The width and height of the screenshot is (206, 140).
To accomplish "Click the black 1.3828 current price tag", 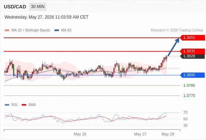I will coord(192,56).
